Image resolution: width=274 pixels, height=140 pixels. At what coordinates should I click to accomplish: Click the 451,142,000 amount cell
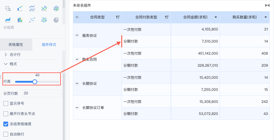(195, 53)
